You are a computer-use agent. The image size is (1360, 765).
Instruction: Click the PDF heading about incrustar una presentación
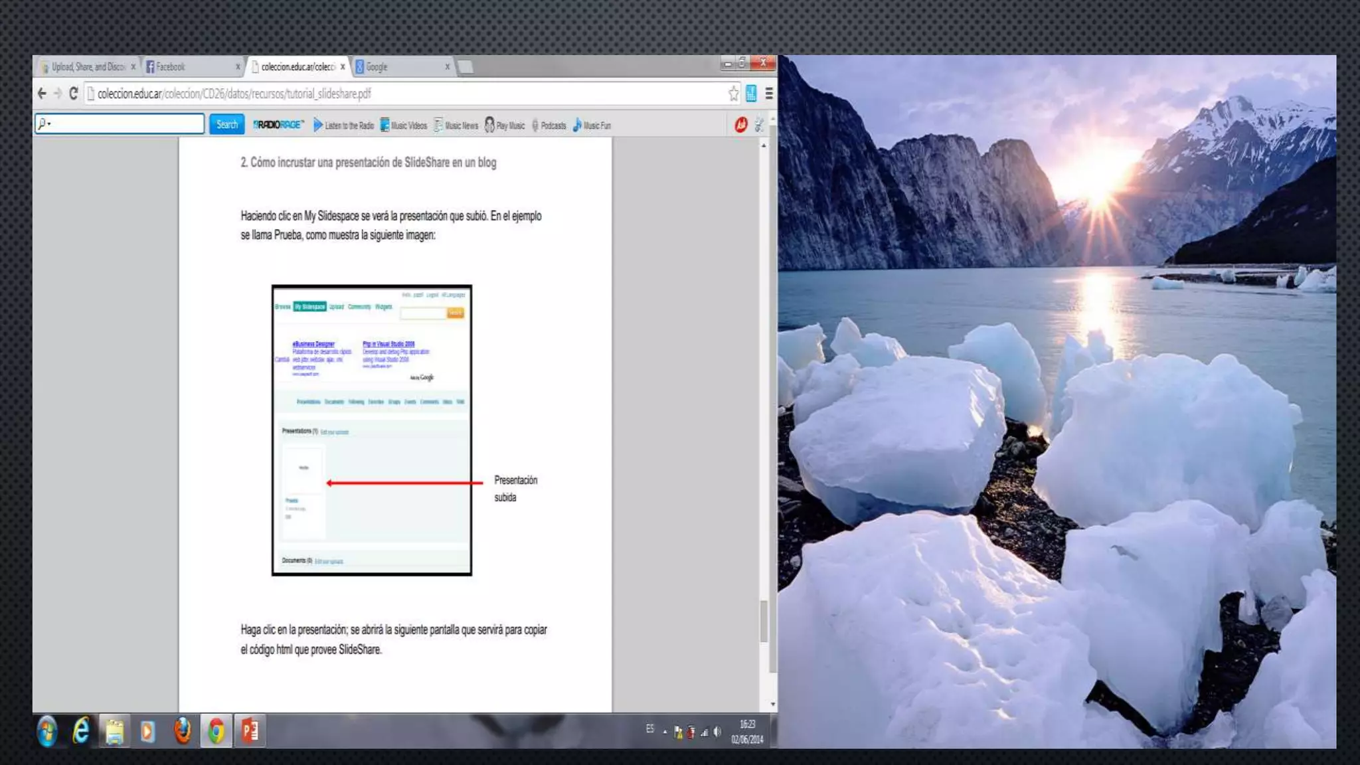(369, 162)
